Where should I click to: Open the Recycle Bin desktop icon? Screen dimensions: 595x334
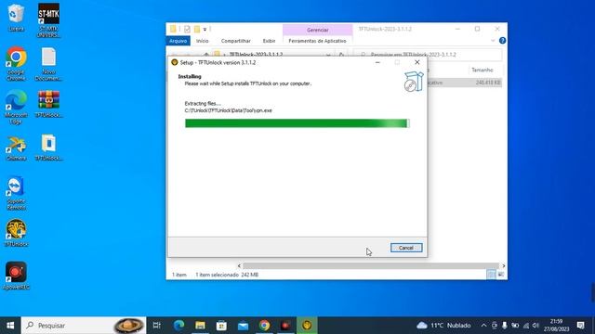(16, 18)
